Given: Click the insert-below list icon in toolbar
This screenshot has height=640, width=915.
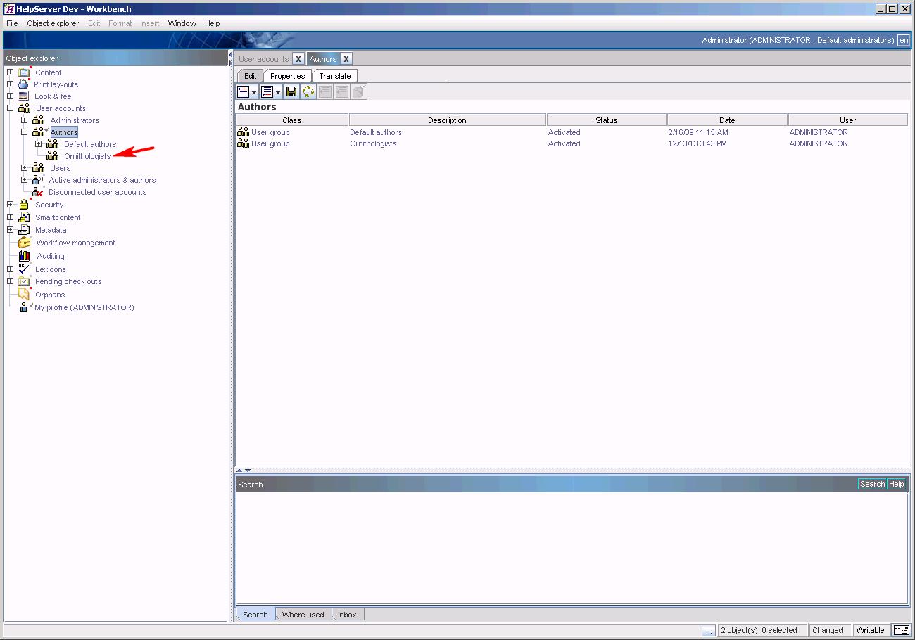Looking at the screenshot, I should coord(267,91).
